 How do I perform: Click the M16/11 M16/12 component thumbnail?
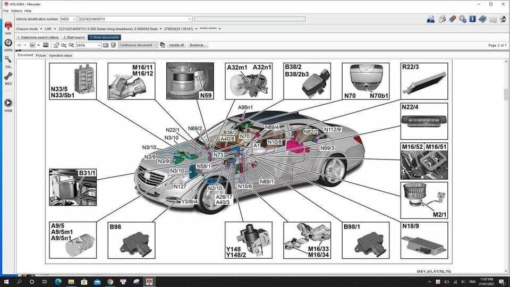(131, 81)
